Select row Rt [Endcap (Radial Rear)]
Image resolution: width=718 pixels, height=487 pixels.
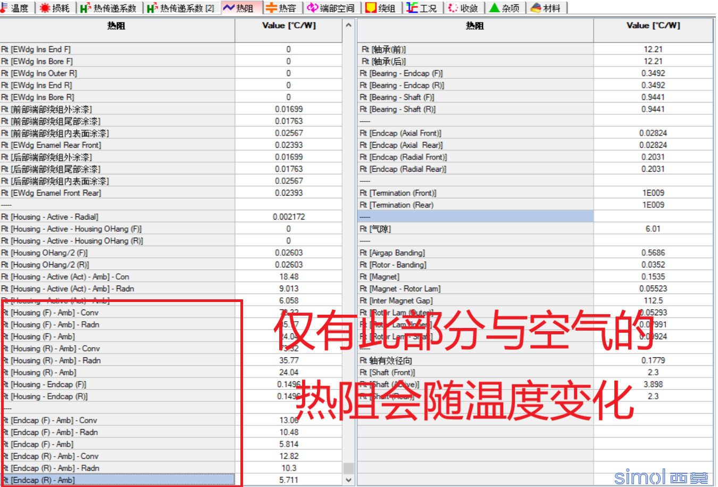click(475, 169)
